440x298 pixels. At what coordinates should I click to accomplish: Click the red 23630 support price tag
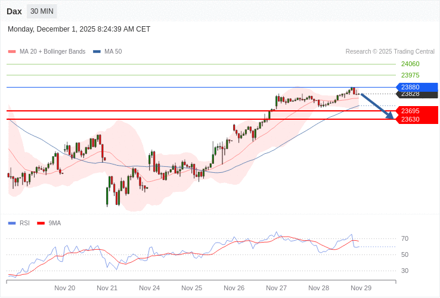click(x=417, y=119)
